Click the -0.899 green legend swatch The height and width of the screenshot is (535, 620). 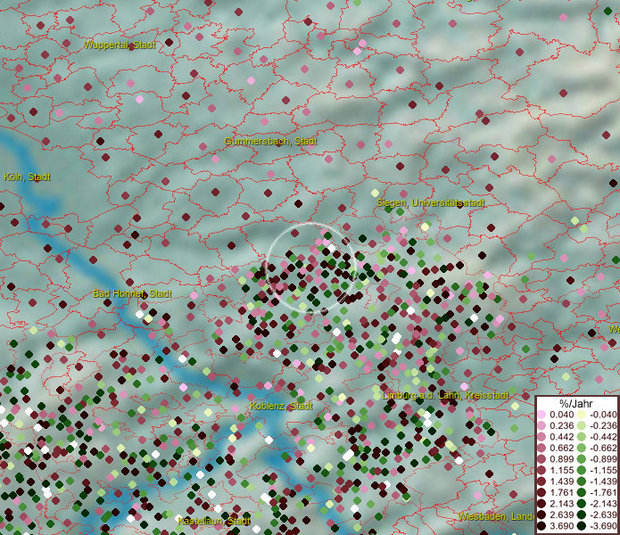click(x=582, y=459)
